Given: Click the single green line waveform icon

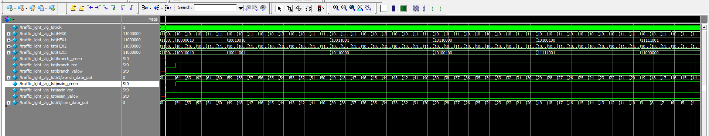Looking at the screenshot, I should pyautogui.click(x=384, y=8).
